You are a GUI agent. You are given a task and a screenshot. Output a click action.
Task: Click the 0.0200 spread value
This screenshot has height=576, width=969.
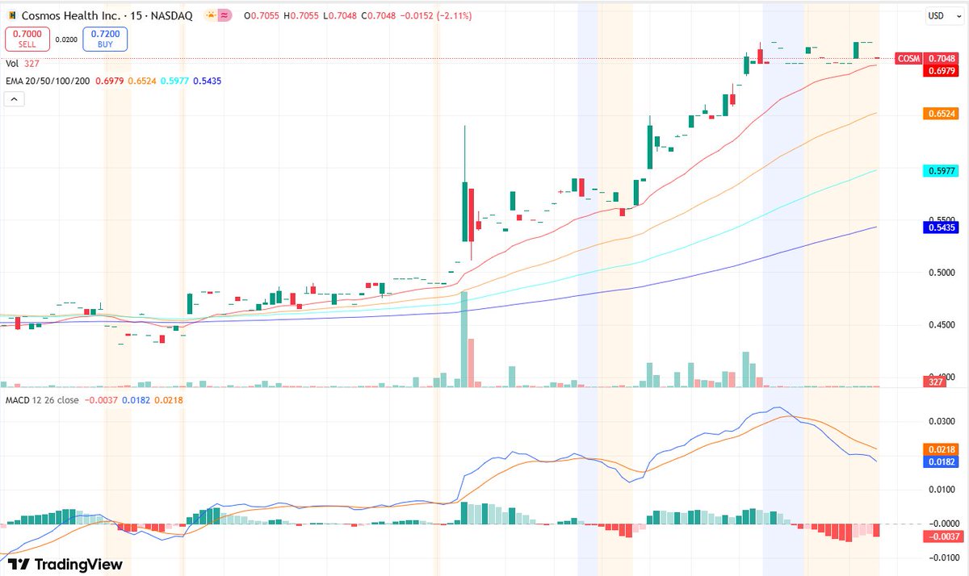[x=65, y=39]
